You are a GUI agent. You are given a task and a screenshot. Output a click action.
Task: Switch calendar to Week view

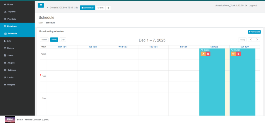coord(54,39)
